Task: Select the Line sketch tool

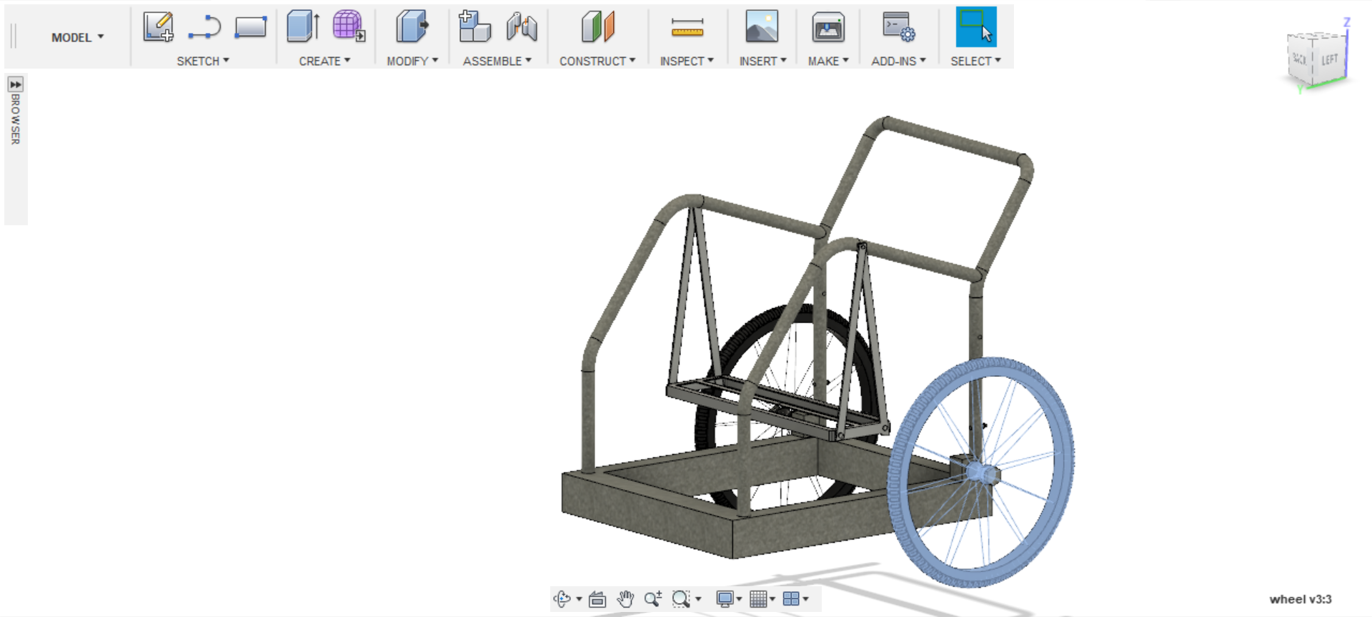Action: (x=204, y=27)
